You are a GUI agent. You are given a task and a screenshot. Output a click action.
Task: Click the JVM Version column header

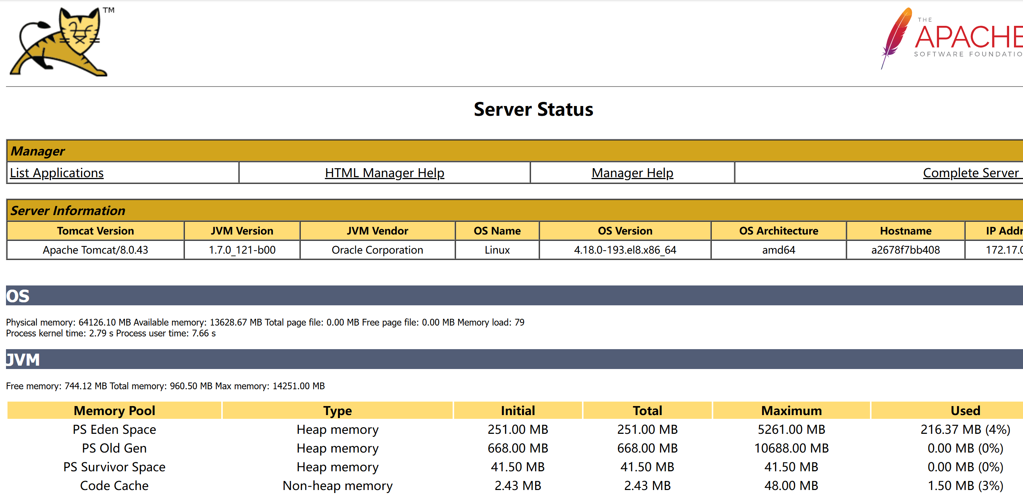[x=242, y=231]
